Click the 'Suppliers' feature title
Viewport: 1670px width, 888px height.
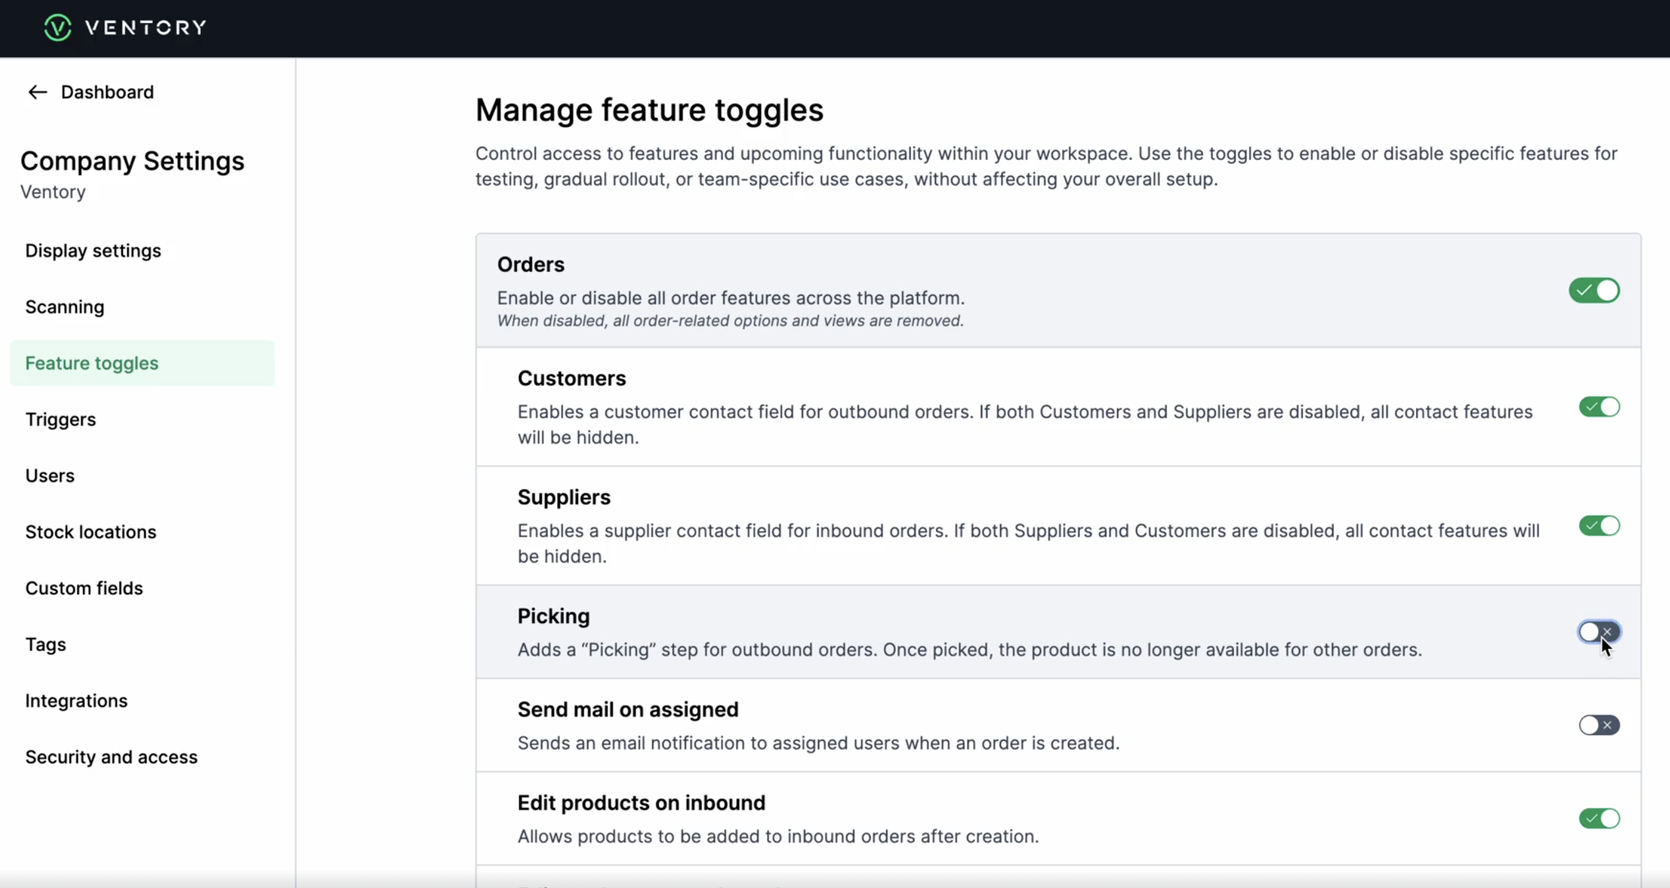564,497
